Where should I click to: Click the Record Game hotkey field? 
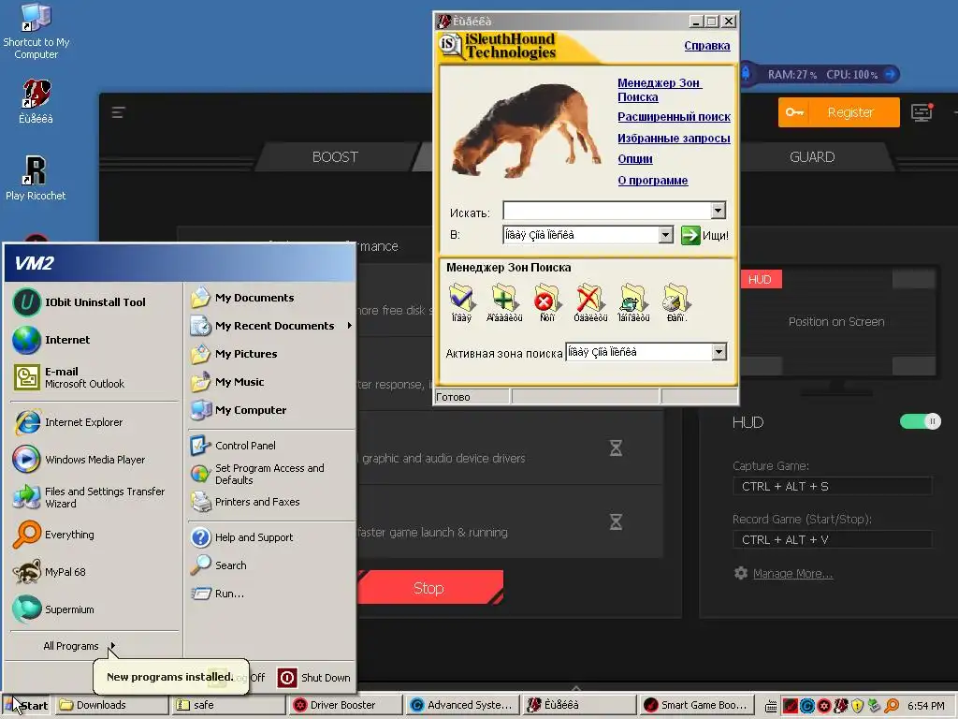[832, 539]
